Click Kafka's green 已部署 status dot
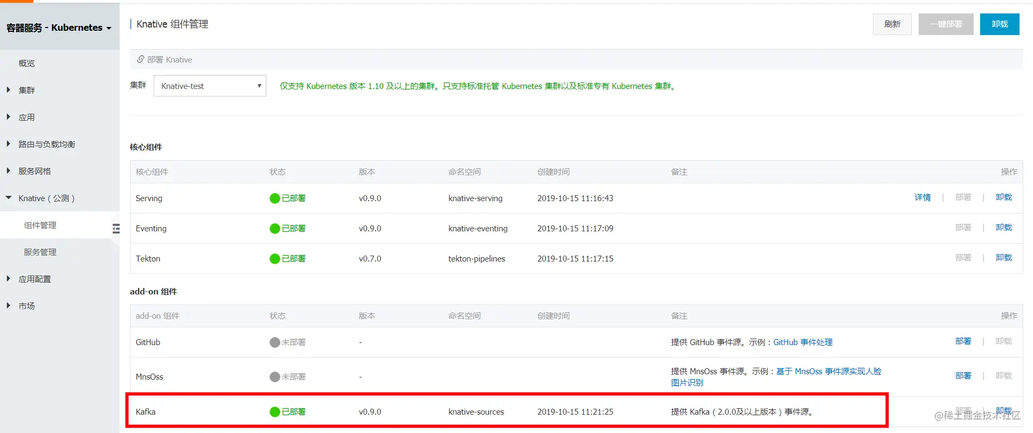The height and width of the screenshot is (433, 1033). (275, 412)
